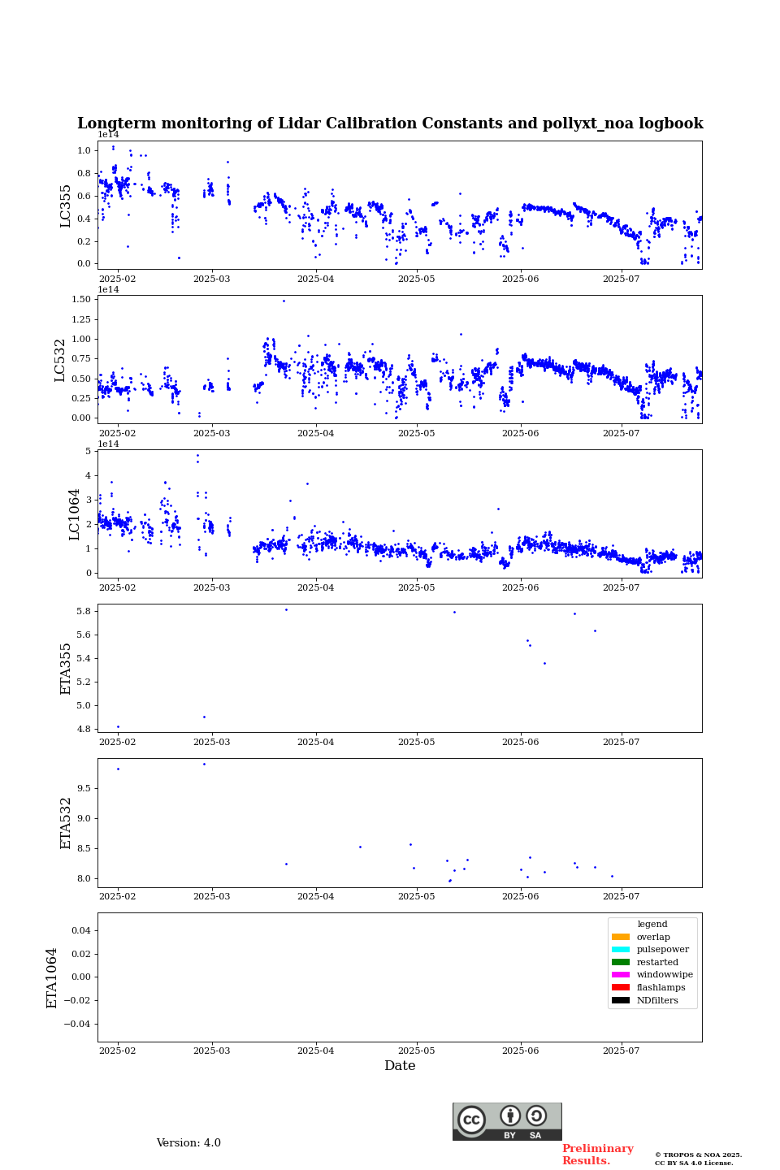Click the 'NDfilters' legend label
Image resolution: width=780 pixels, height=1170 pixels.
[x=657, y=1000]
